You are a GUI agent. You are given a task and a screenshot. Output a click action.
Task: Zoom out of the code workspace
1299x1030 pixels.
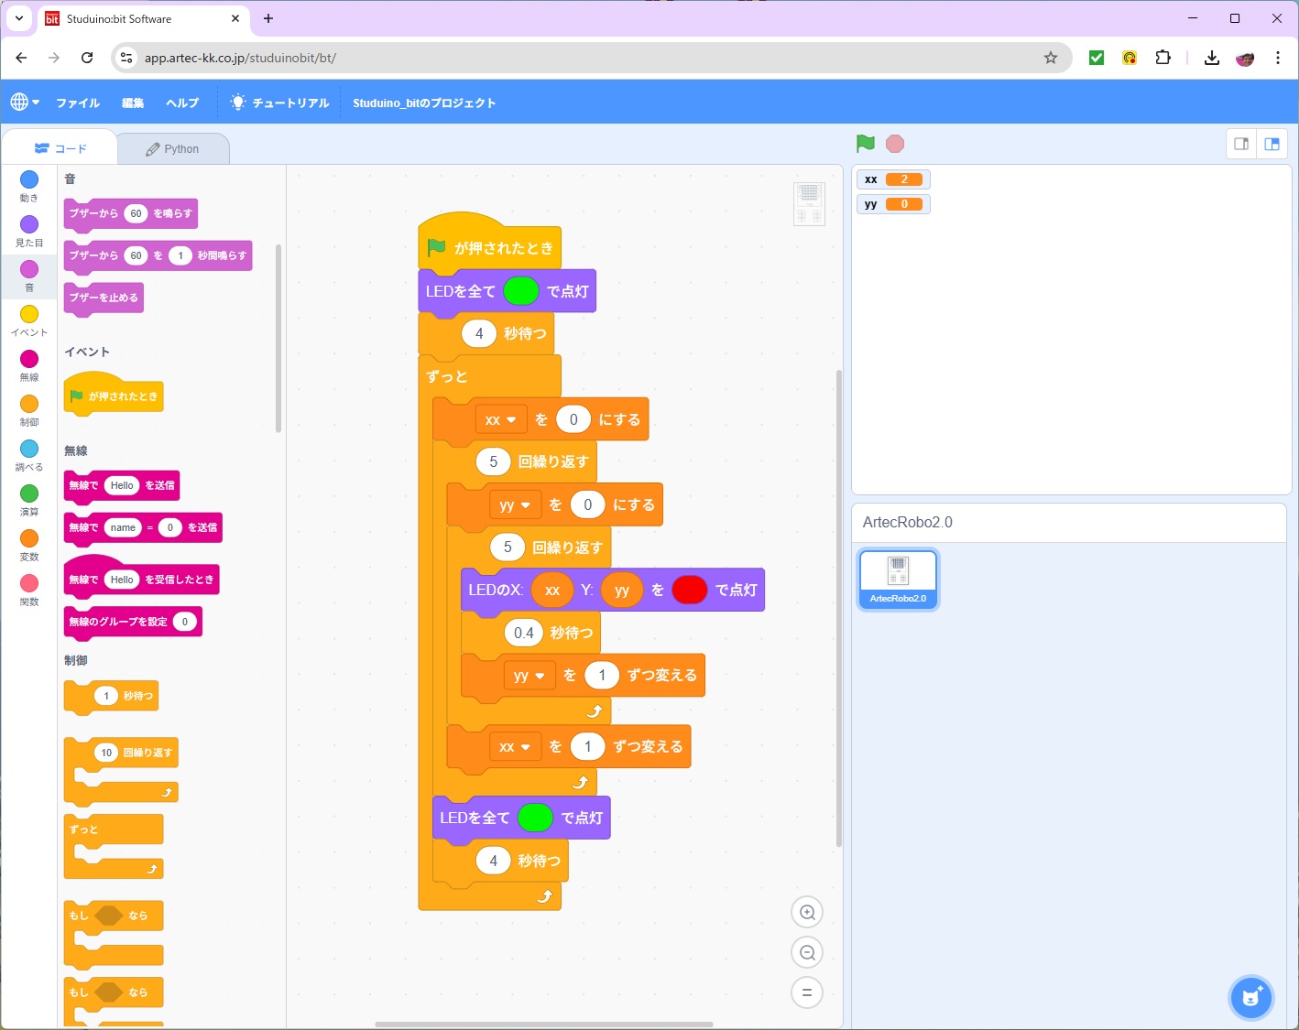pos(807,953)
